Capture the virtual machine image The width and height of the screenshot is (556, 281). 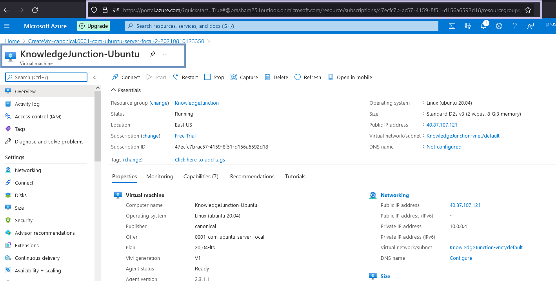pos(244,77)
